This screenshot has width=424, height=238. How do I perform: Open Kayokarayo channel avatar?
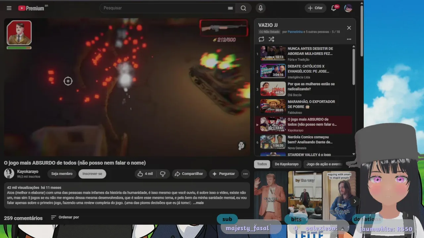[9, 174]
